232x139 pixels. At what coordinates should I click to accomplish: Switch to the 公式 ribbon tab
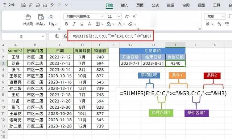(x=155, y=5)
